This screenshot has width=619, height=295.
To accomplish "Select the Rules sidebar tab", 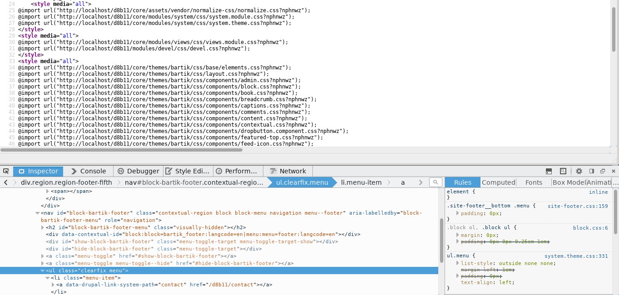I will coord(463,182).
